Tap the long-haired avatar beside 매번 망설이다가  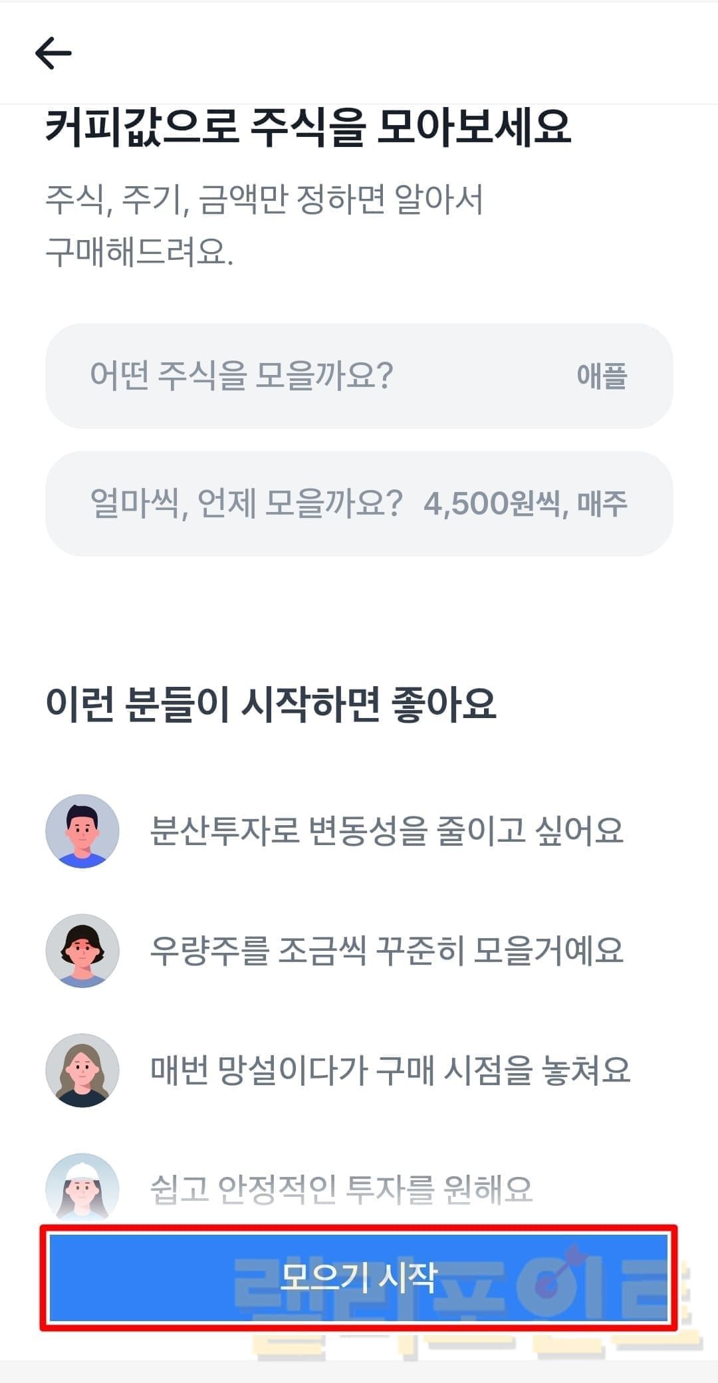click(82, 1070)
